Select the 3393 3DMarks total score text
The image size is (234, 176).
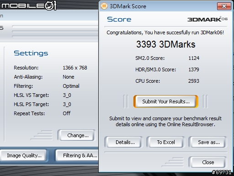tap(166, 44)
